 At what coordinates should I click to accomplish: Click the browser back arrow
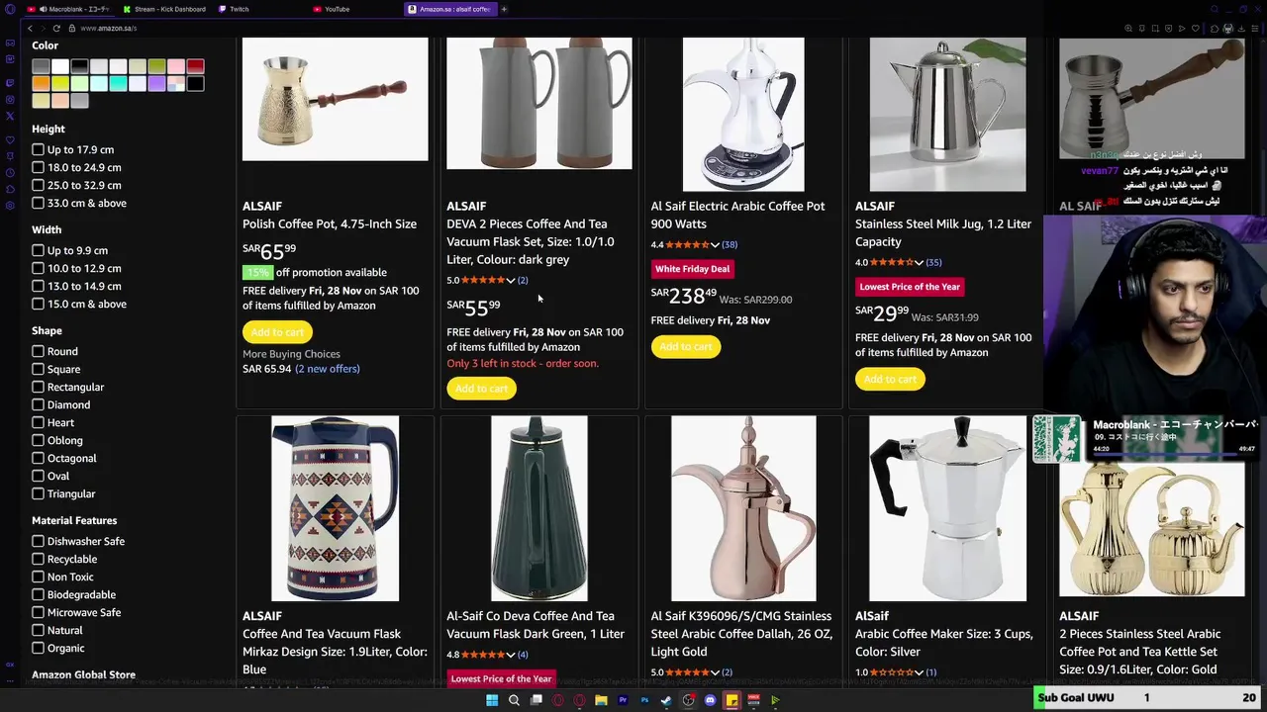tap(30, 28)
